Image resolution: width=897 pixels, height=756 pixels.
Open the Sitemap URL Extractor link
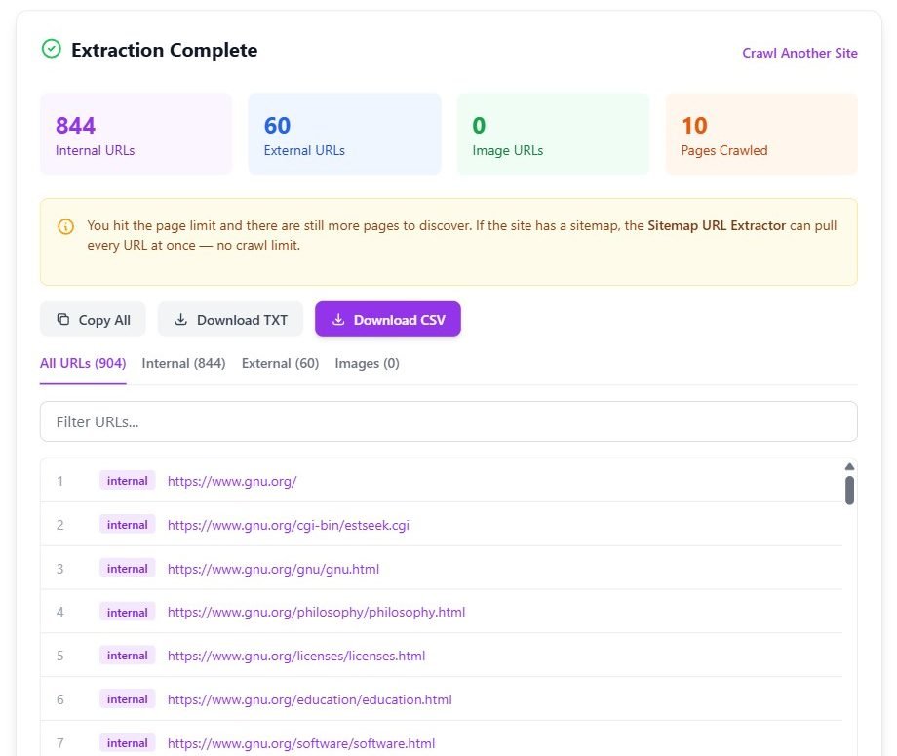(717, 225)
